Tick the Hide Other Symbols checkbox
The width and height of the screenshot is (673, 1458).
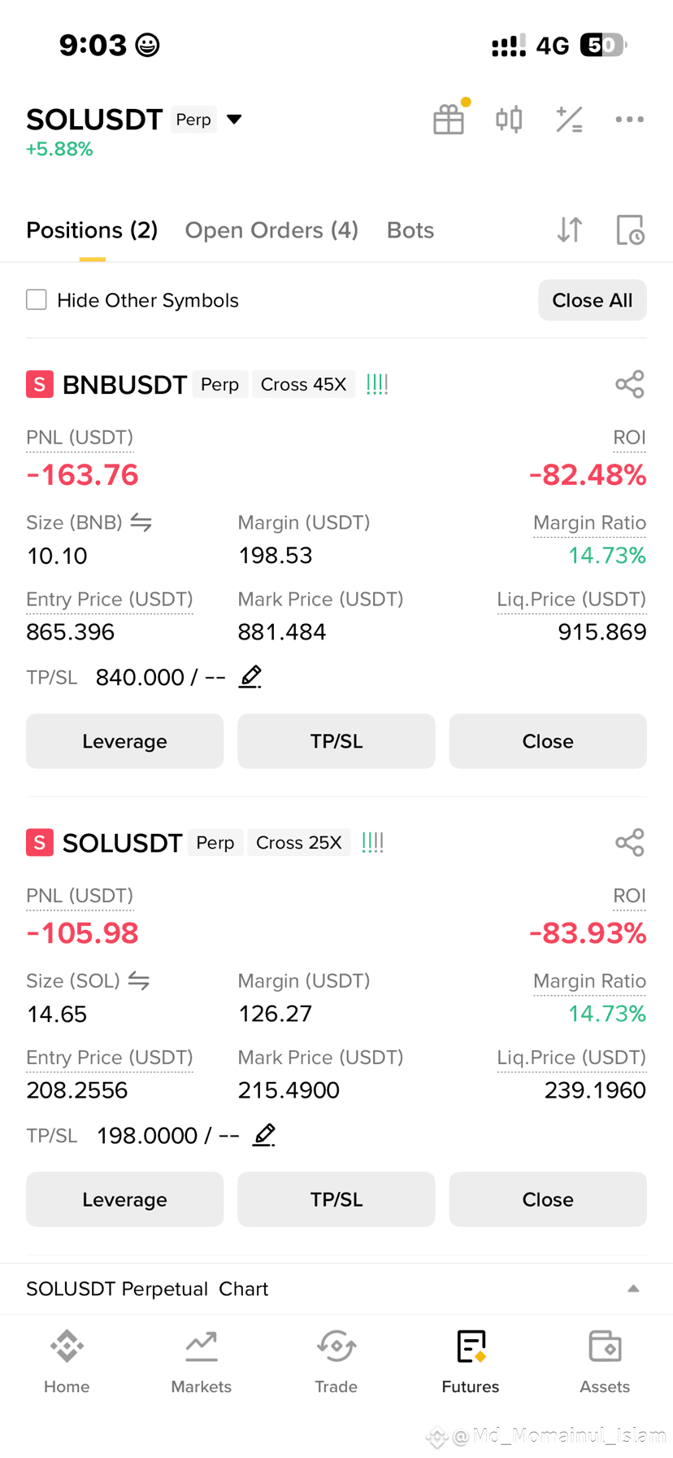coord(37,299)
